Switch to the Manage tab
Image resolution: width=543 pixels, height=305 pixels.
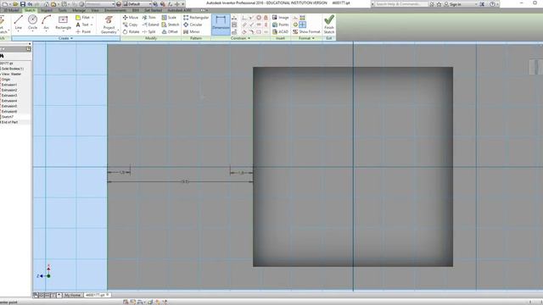(x=79, y=10)
